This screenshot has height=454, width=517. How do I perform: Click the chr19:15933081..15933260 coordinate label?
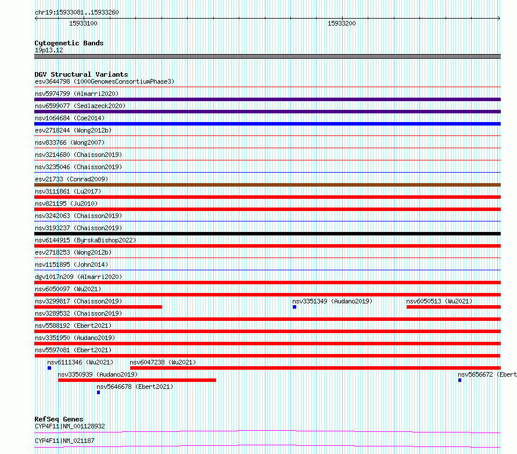77,13
